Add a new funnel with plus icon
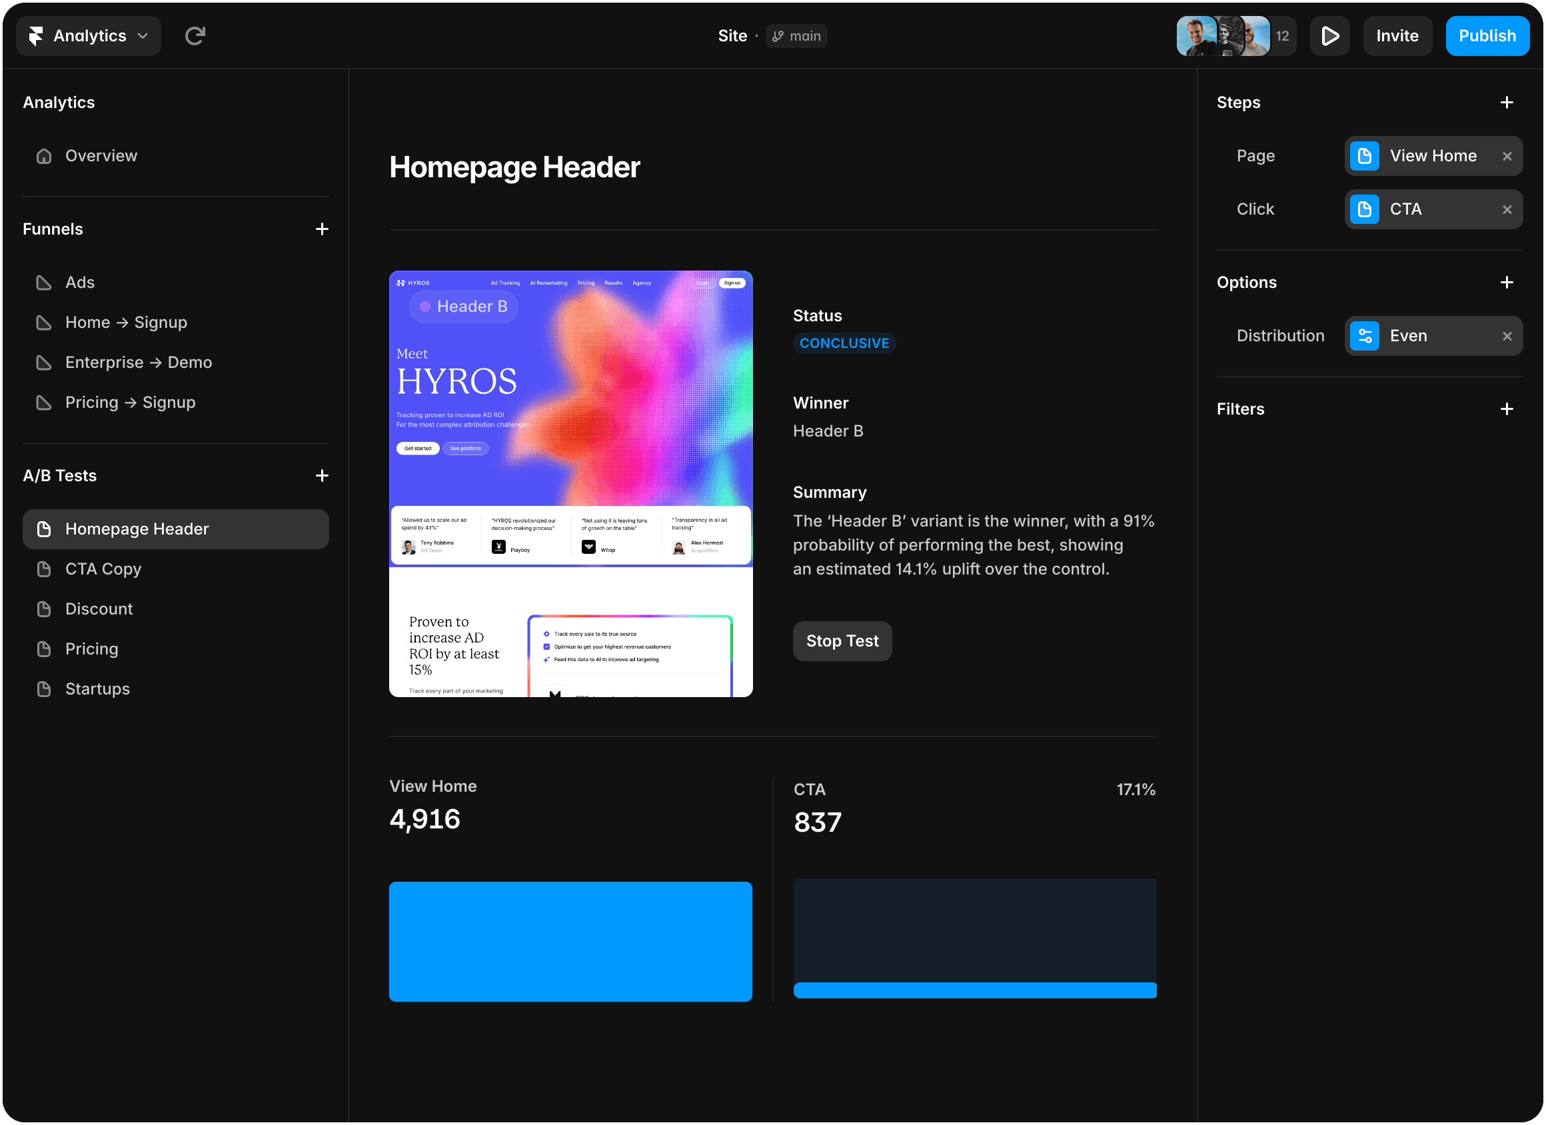Viewport: 1546px width, 1125px height. 322,229
